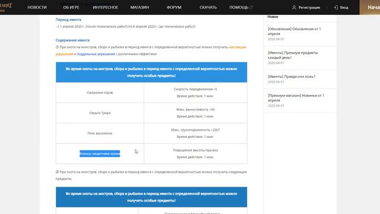Click the Повышение высоты прыжка cell
The height and width of the screenshot is (214, 380).
pos(195,153)
